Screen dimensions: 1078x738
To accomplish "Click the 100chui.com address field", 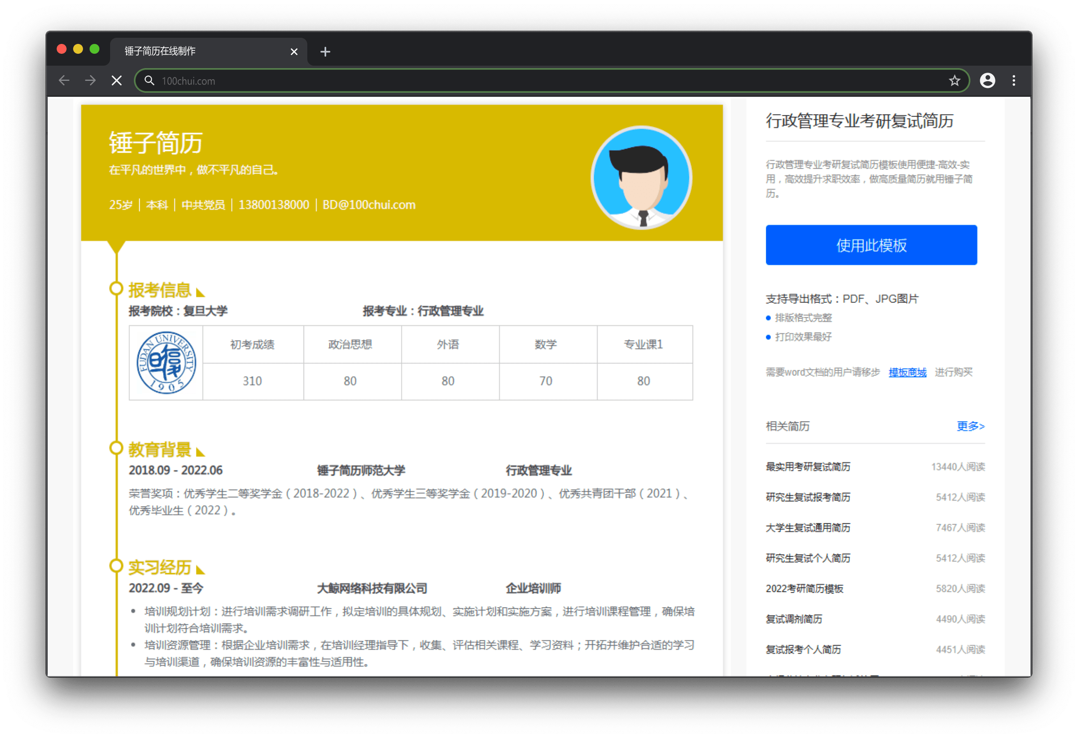I will point(552,81).
